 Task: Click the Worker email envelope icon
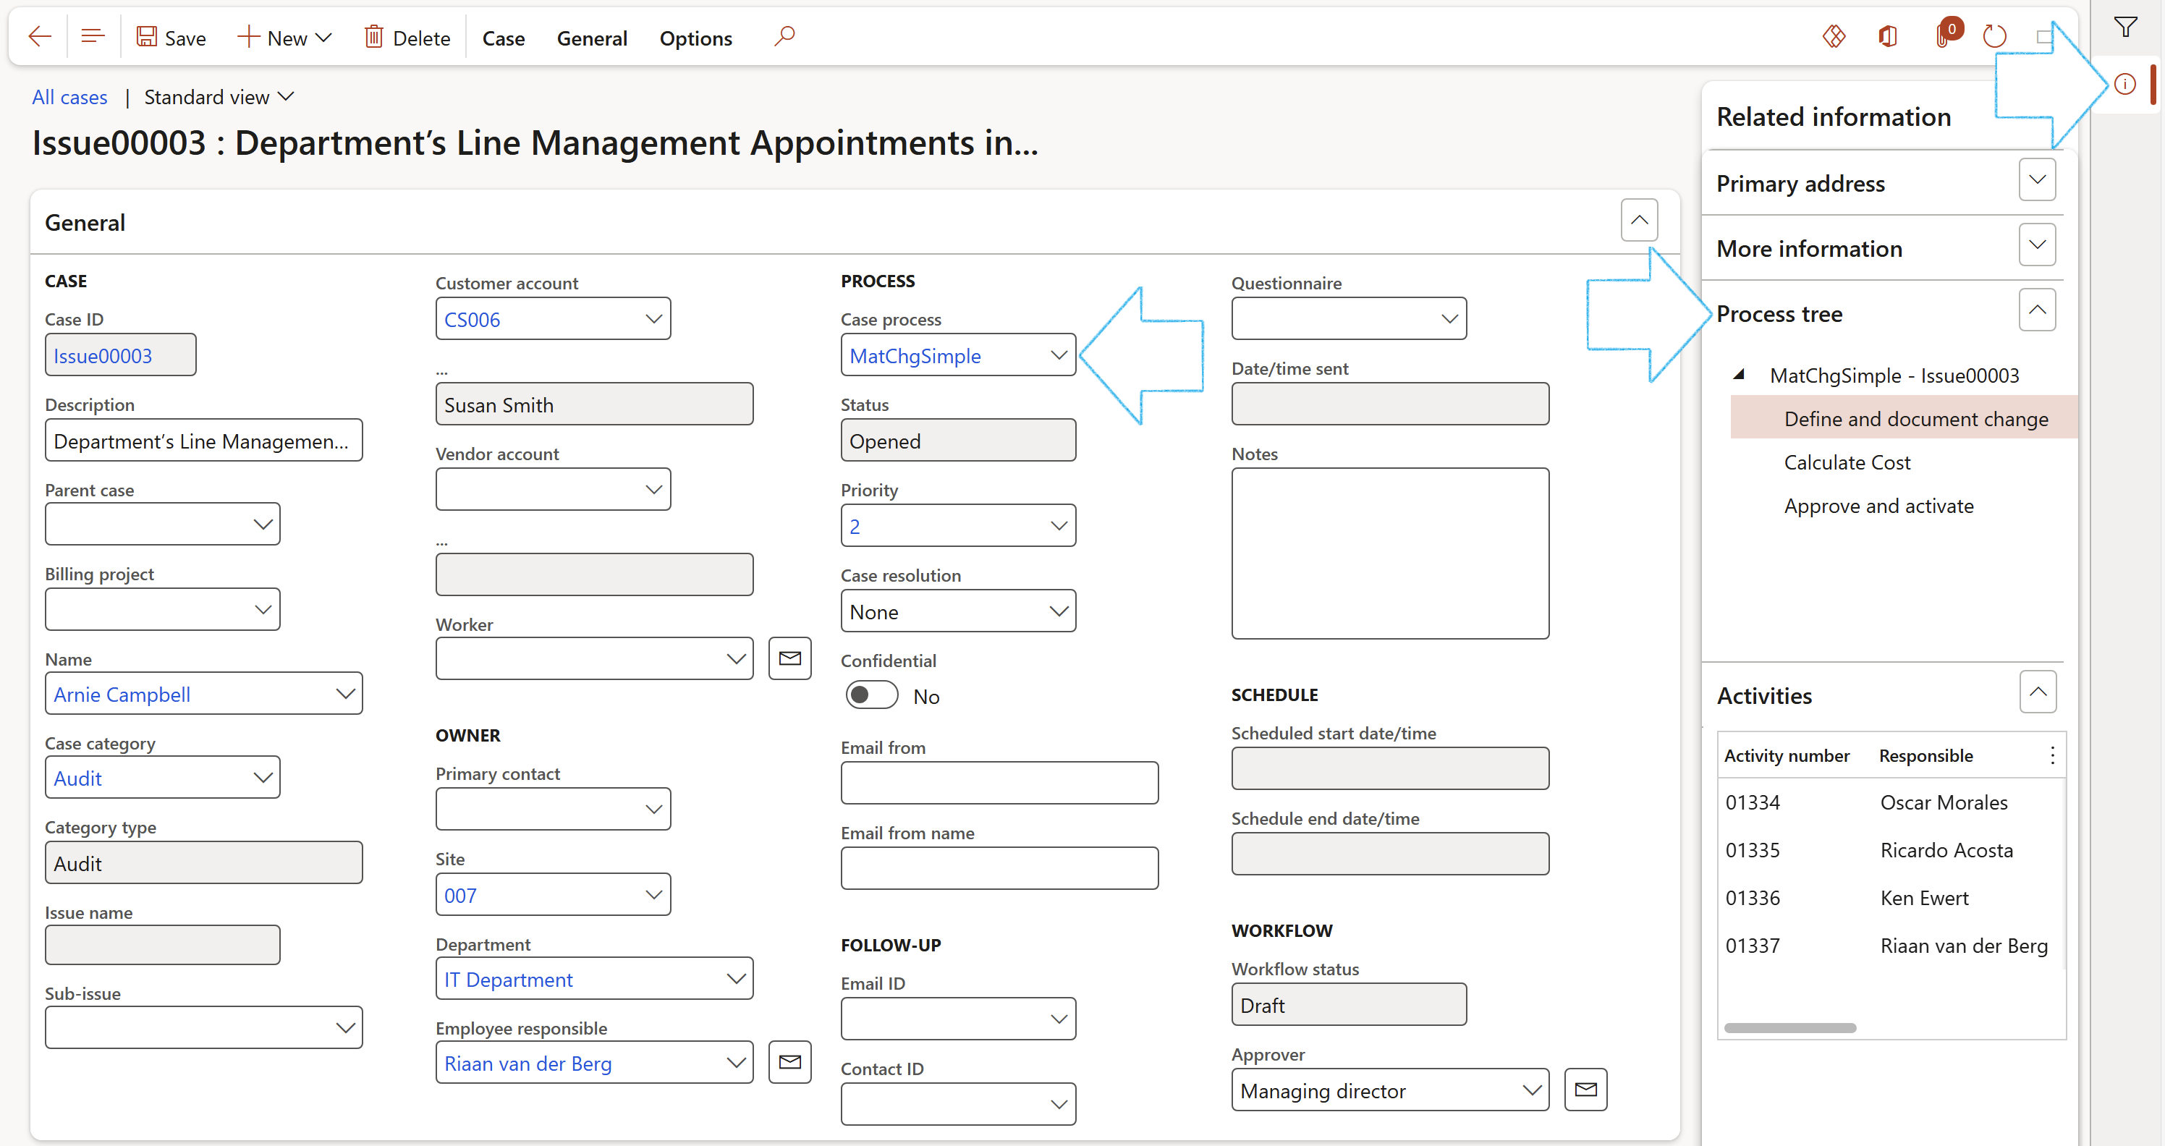tap(789, 658)
